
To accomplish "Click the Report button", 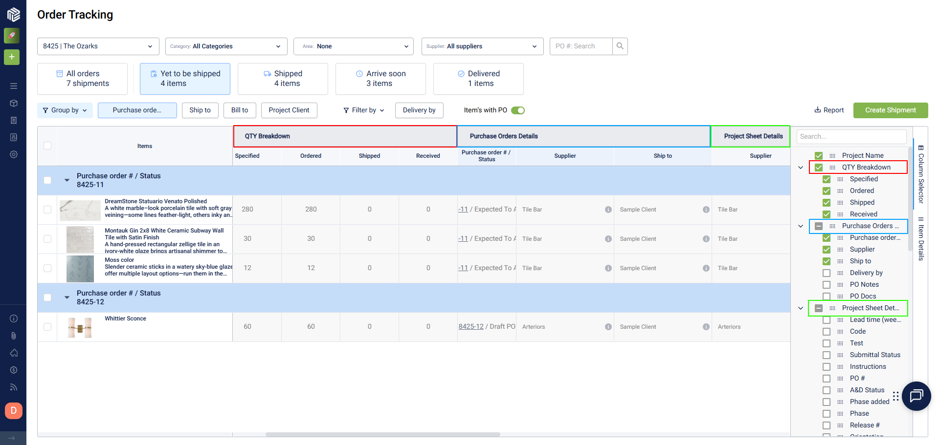I will point(829,110).
